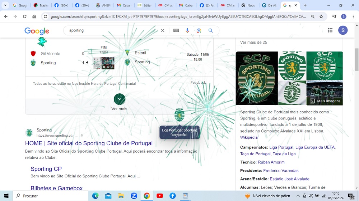Search by image with Google Lens

(199, 30)
